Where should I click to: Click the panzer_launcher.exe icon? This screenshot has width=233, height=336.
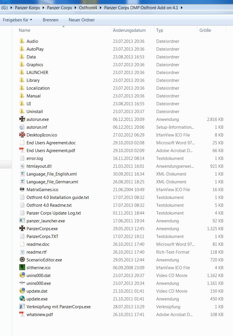point(22,221)
